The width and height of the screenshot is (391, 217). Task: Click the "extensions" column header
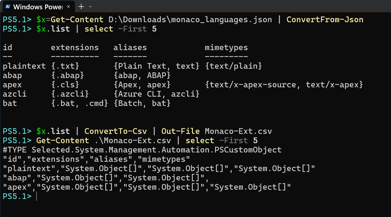click(x=75, y=47)
